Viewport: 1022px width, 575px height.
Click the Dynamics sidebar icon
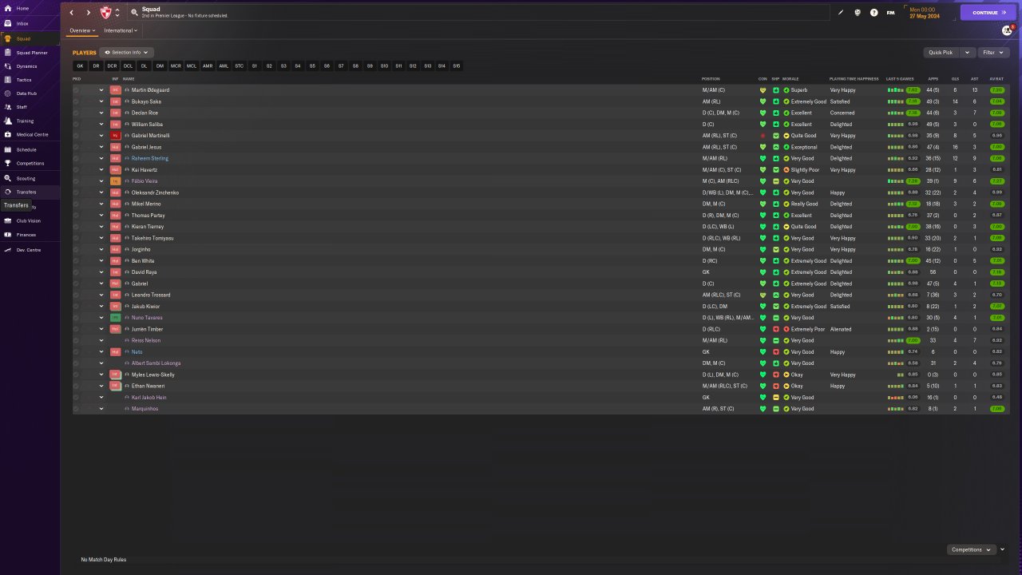pyautogui.click(x=7, y=66)
